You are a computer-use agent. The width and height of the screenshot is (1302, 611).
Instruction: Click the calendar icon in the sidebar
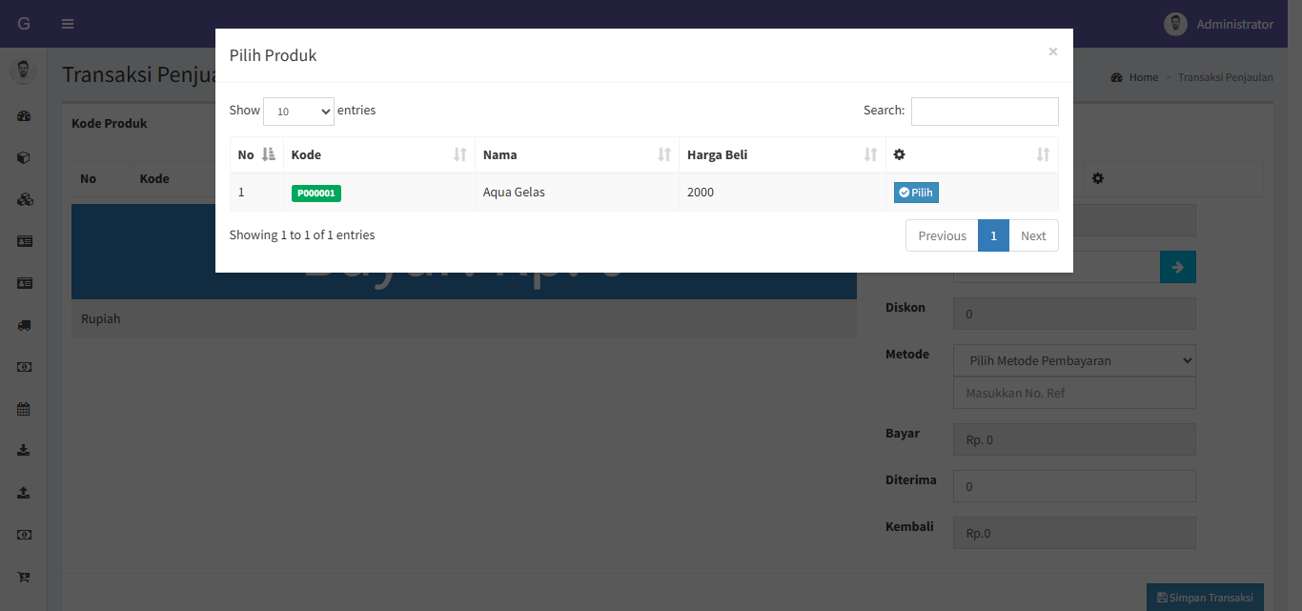click(24, 409)
